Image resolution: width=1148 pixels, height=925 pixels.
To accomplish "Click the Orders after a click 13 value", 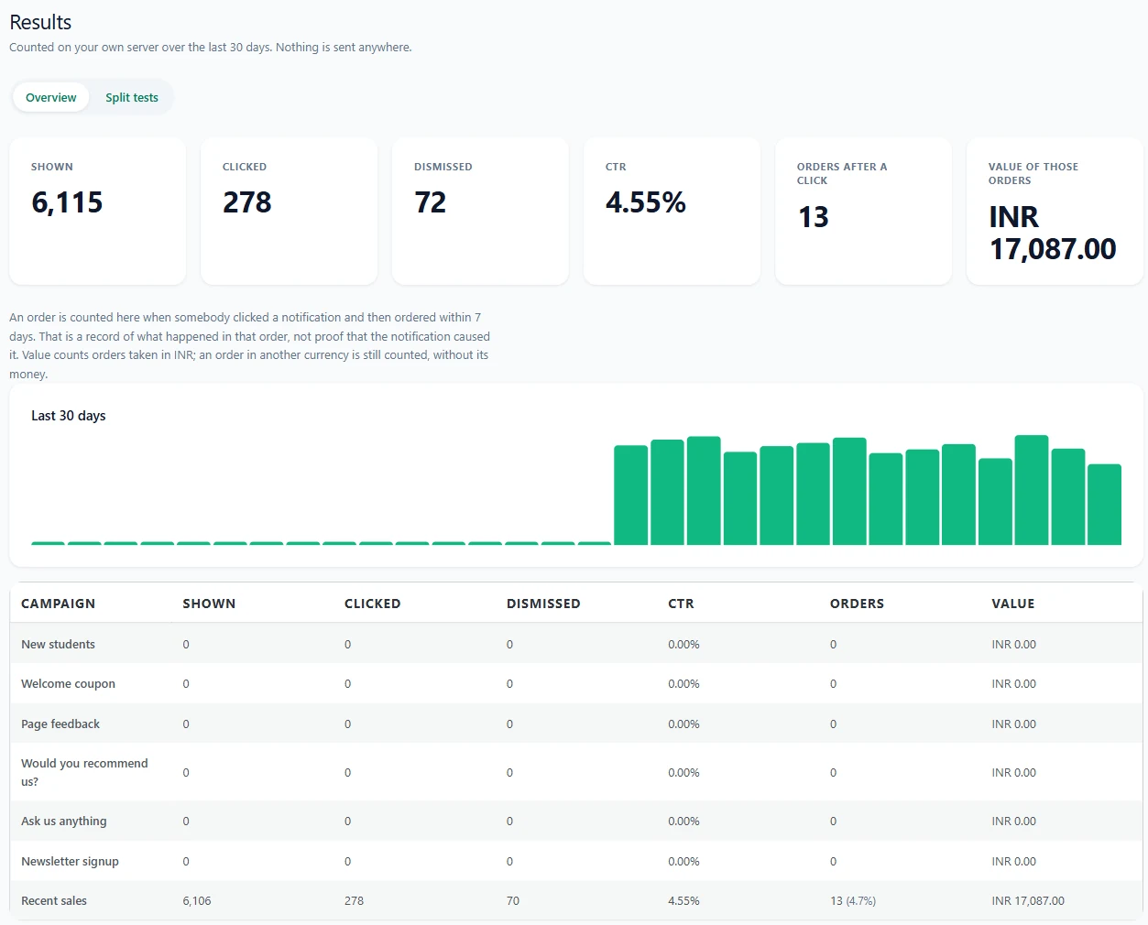I will click(x=814, y=217).
